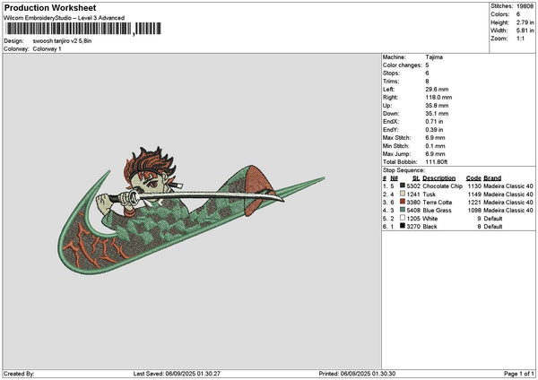538x380 pixels.
Task: Click the 'Trims:' label
Action: 391,82
